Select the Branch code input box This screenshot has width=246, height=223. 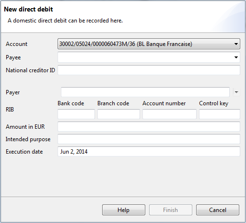coord(118,114)
